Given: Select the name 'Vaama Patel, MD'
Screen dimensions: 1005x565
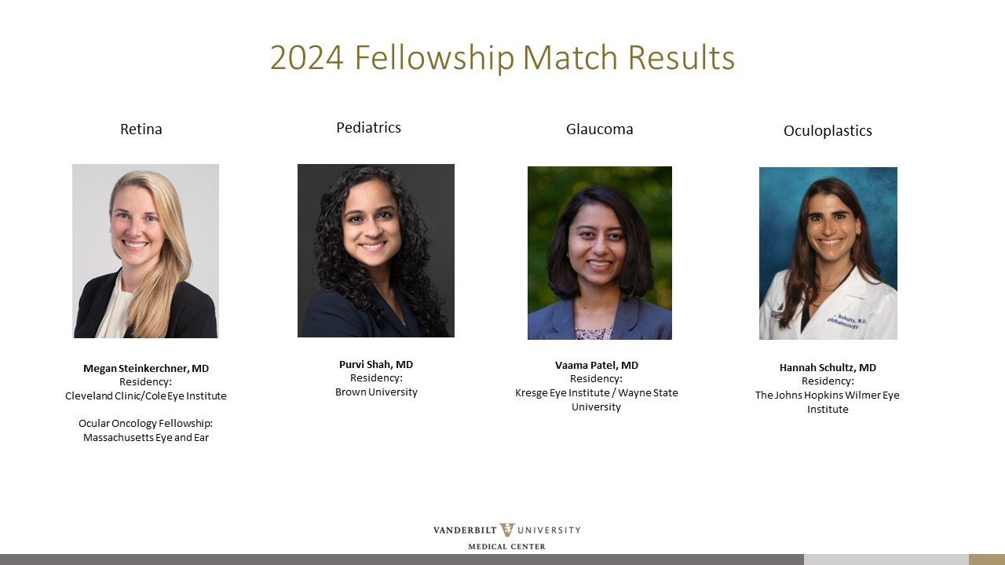Looking at the screenshot, I should point(597,365).
